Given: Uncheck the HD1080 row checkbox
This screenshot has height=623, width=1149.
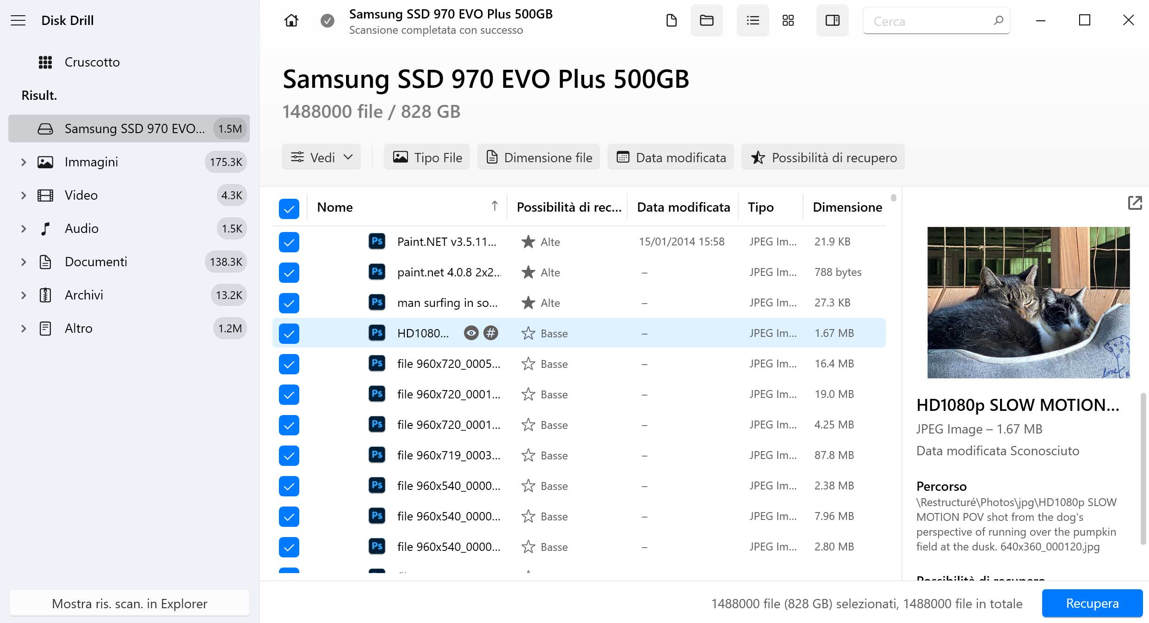Looking at the screenshot, I should click(289, 333).
